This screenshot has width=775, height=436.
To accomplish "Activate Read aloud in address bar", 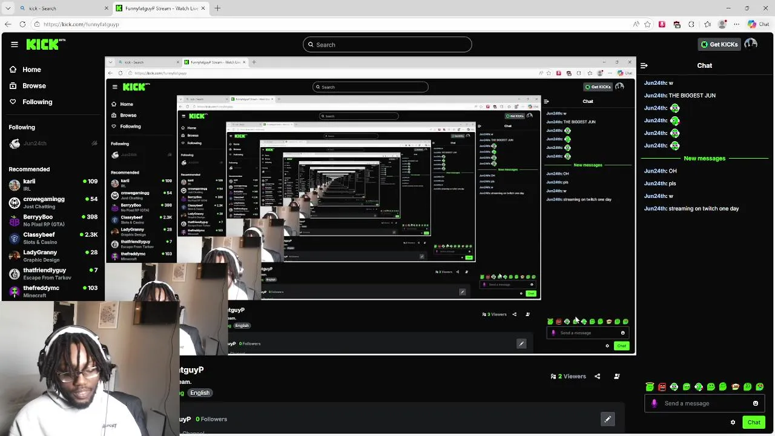I will pyautogui.click(x=636, y=24).
